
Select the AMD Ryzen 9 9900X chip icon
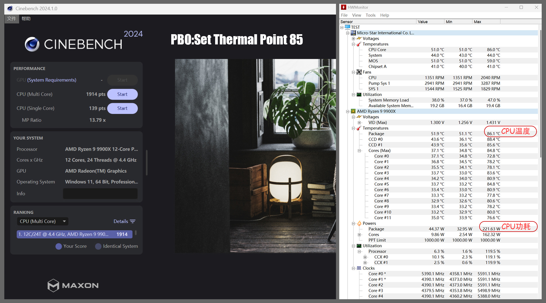tap(353, 111)
